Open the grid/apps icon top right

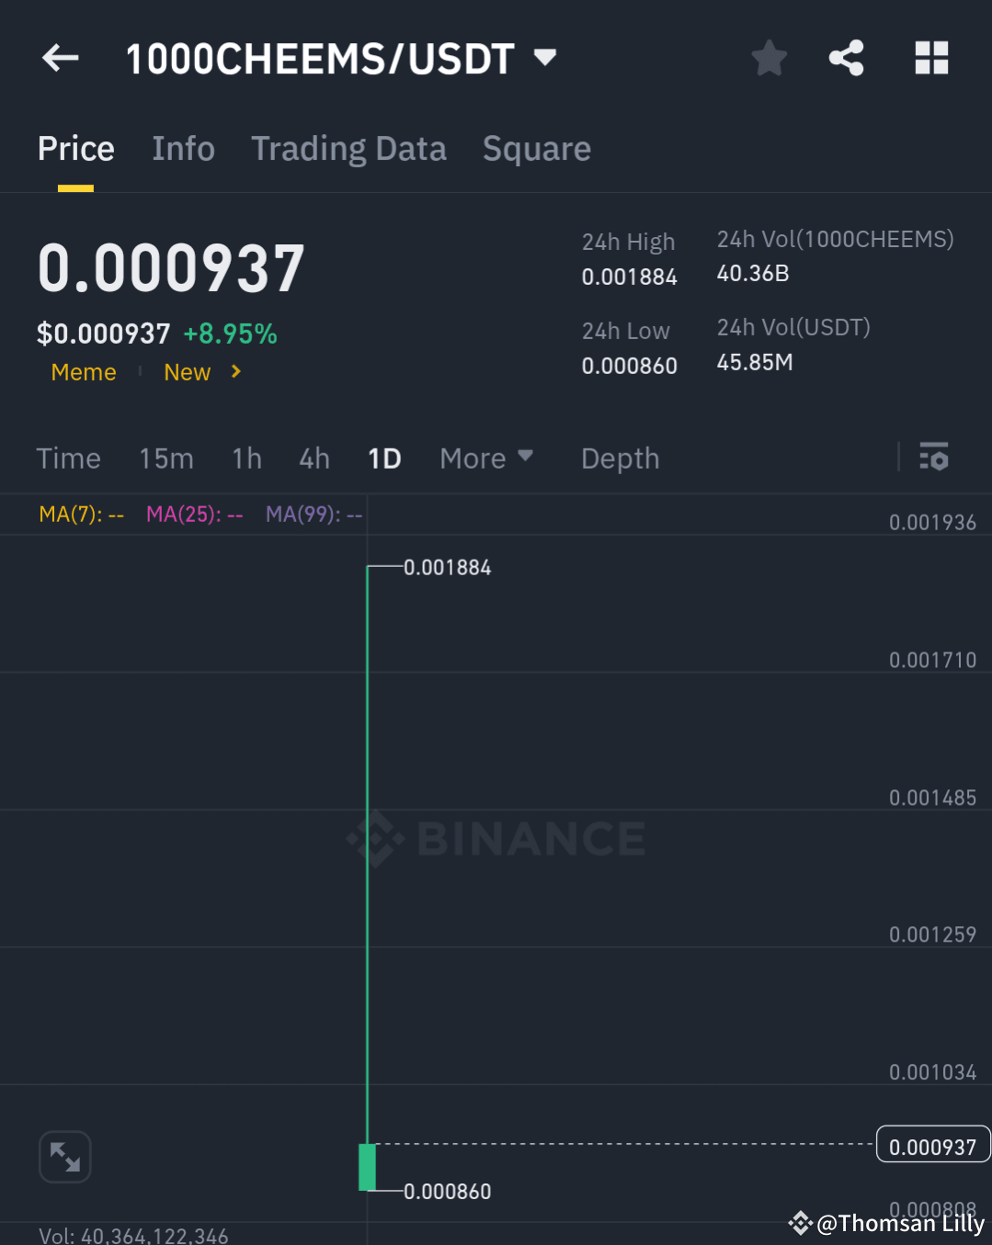(x=931, y=58)
